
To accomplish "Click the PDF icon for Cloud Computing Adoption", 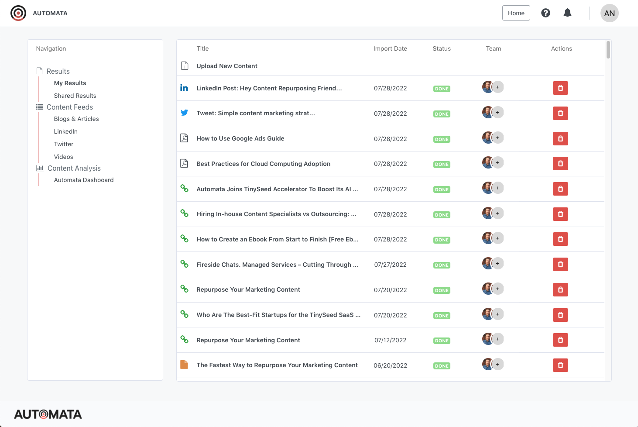I will pos(184,163).
